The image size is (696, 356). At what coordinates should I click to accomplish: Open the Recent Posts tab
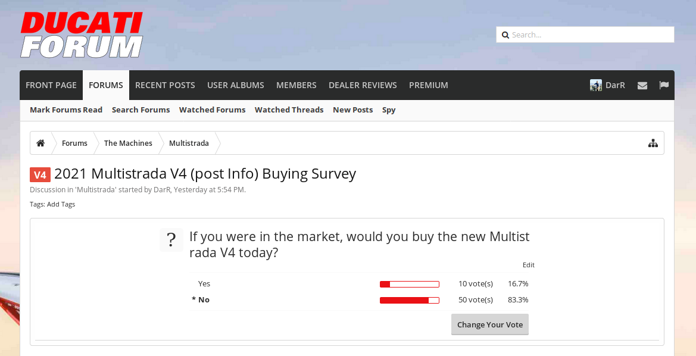(x=165, y=85)
